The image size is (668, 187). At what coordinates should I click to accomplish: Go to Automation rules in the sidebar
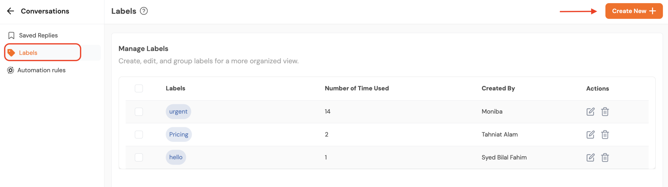(41, 70)
